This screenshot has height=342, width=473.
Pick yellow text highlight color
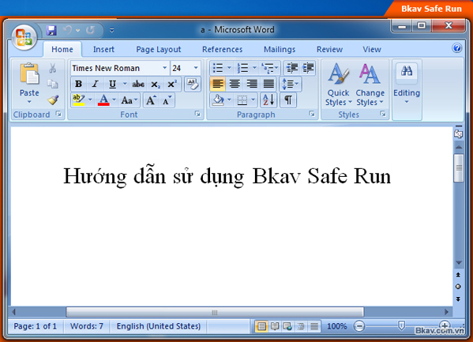pos(79,100)
